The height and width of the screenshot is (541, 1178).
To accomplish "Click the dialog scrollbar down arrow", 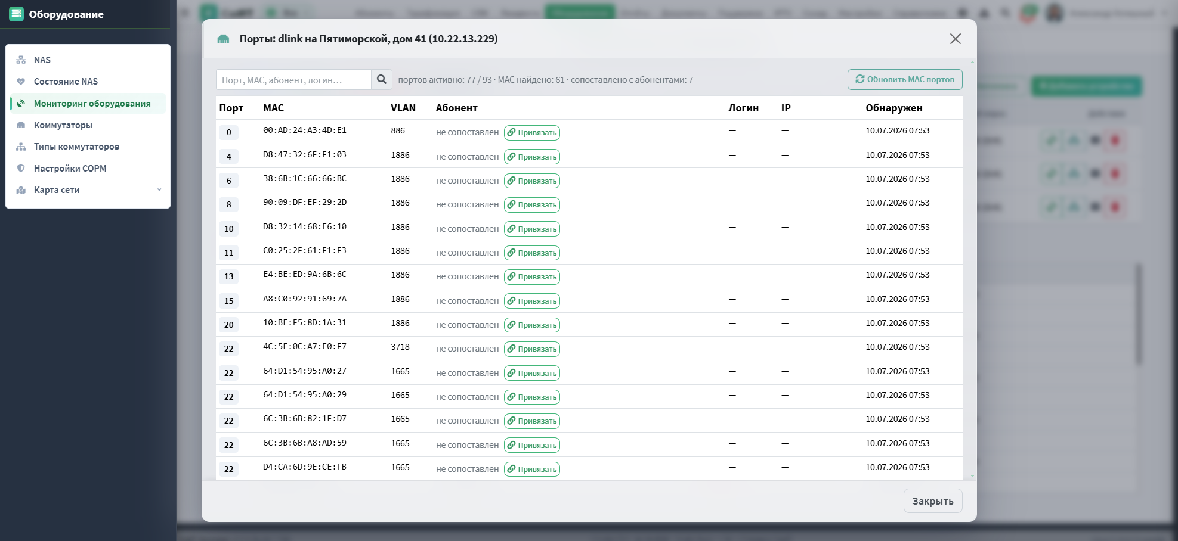I will 973,476.
